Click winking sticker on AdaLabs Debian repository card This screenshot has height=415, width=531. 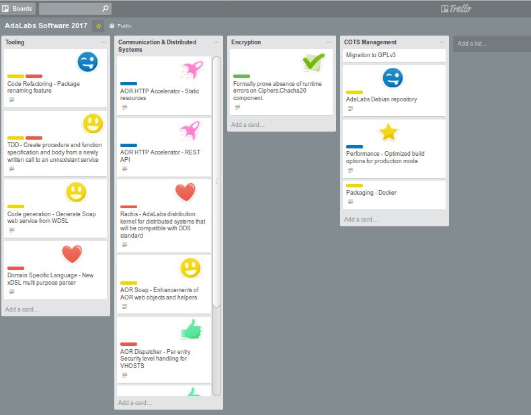393,78
